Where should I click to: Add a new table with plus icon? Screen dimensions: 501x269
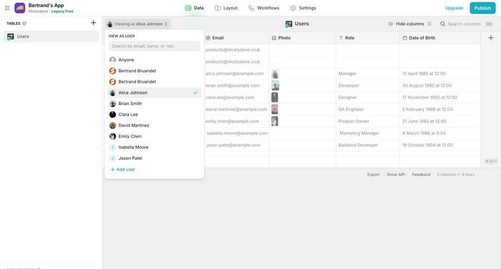point(94,23)
